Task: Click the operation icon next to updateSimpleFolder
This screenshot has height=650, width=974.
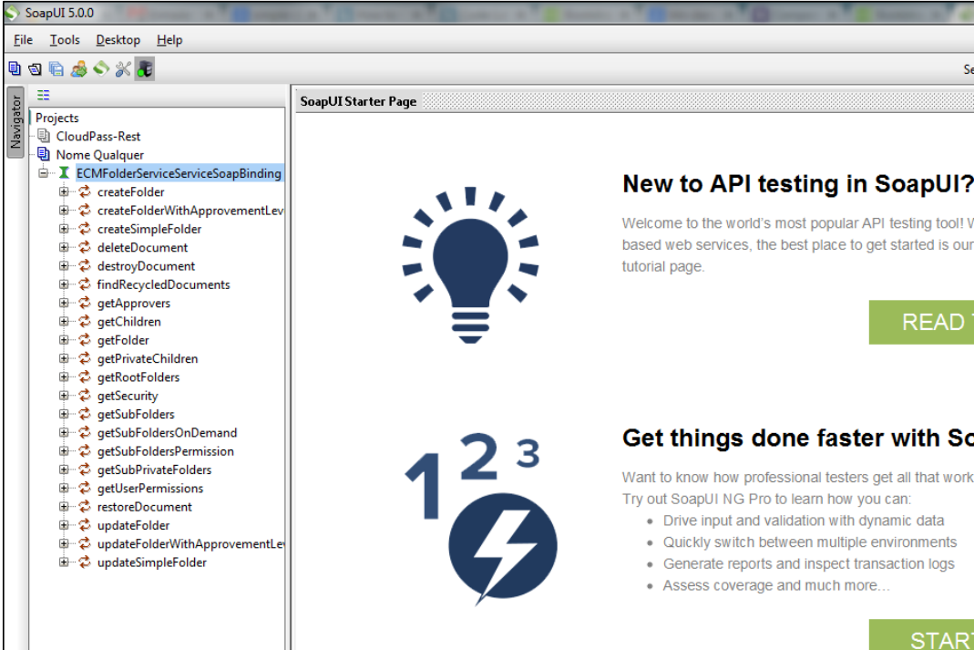Action: coord(85,562)
